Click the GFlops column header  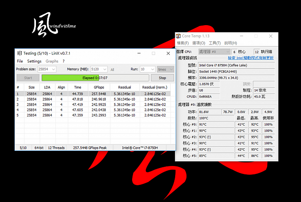point(99,87)
